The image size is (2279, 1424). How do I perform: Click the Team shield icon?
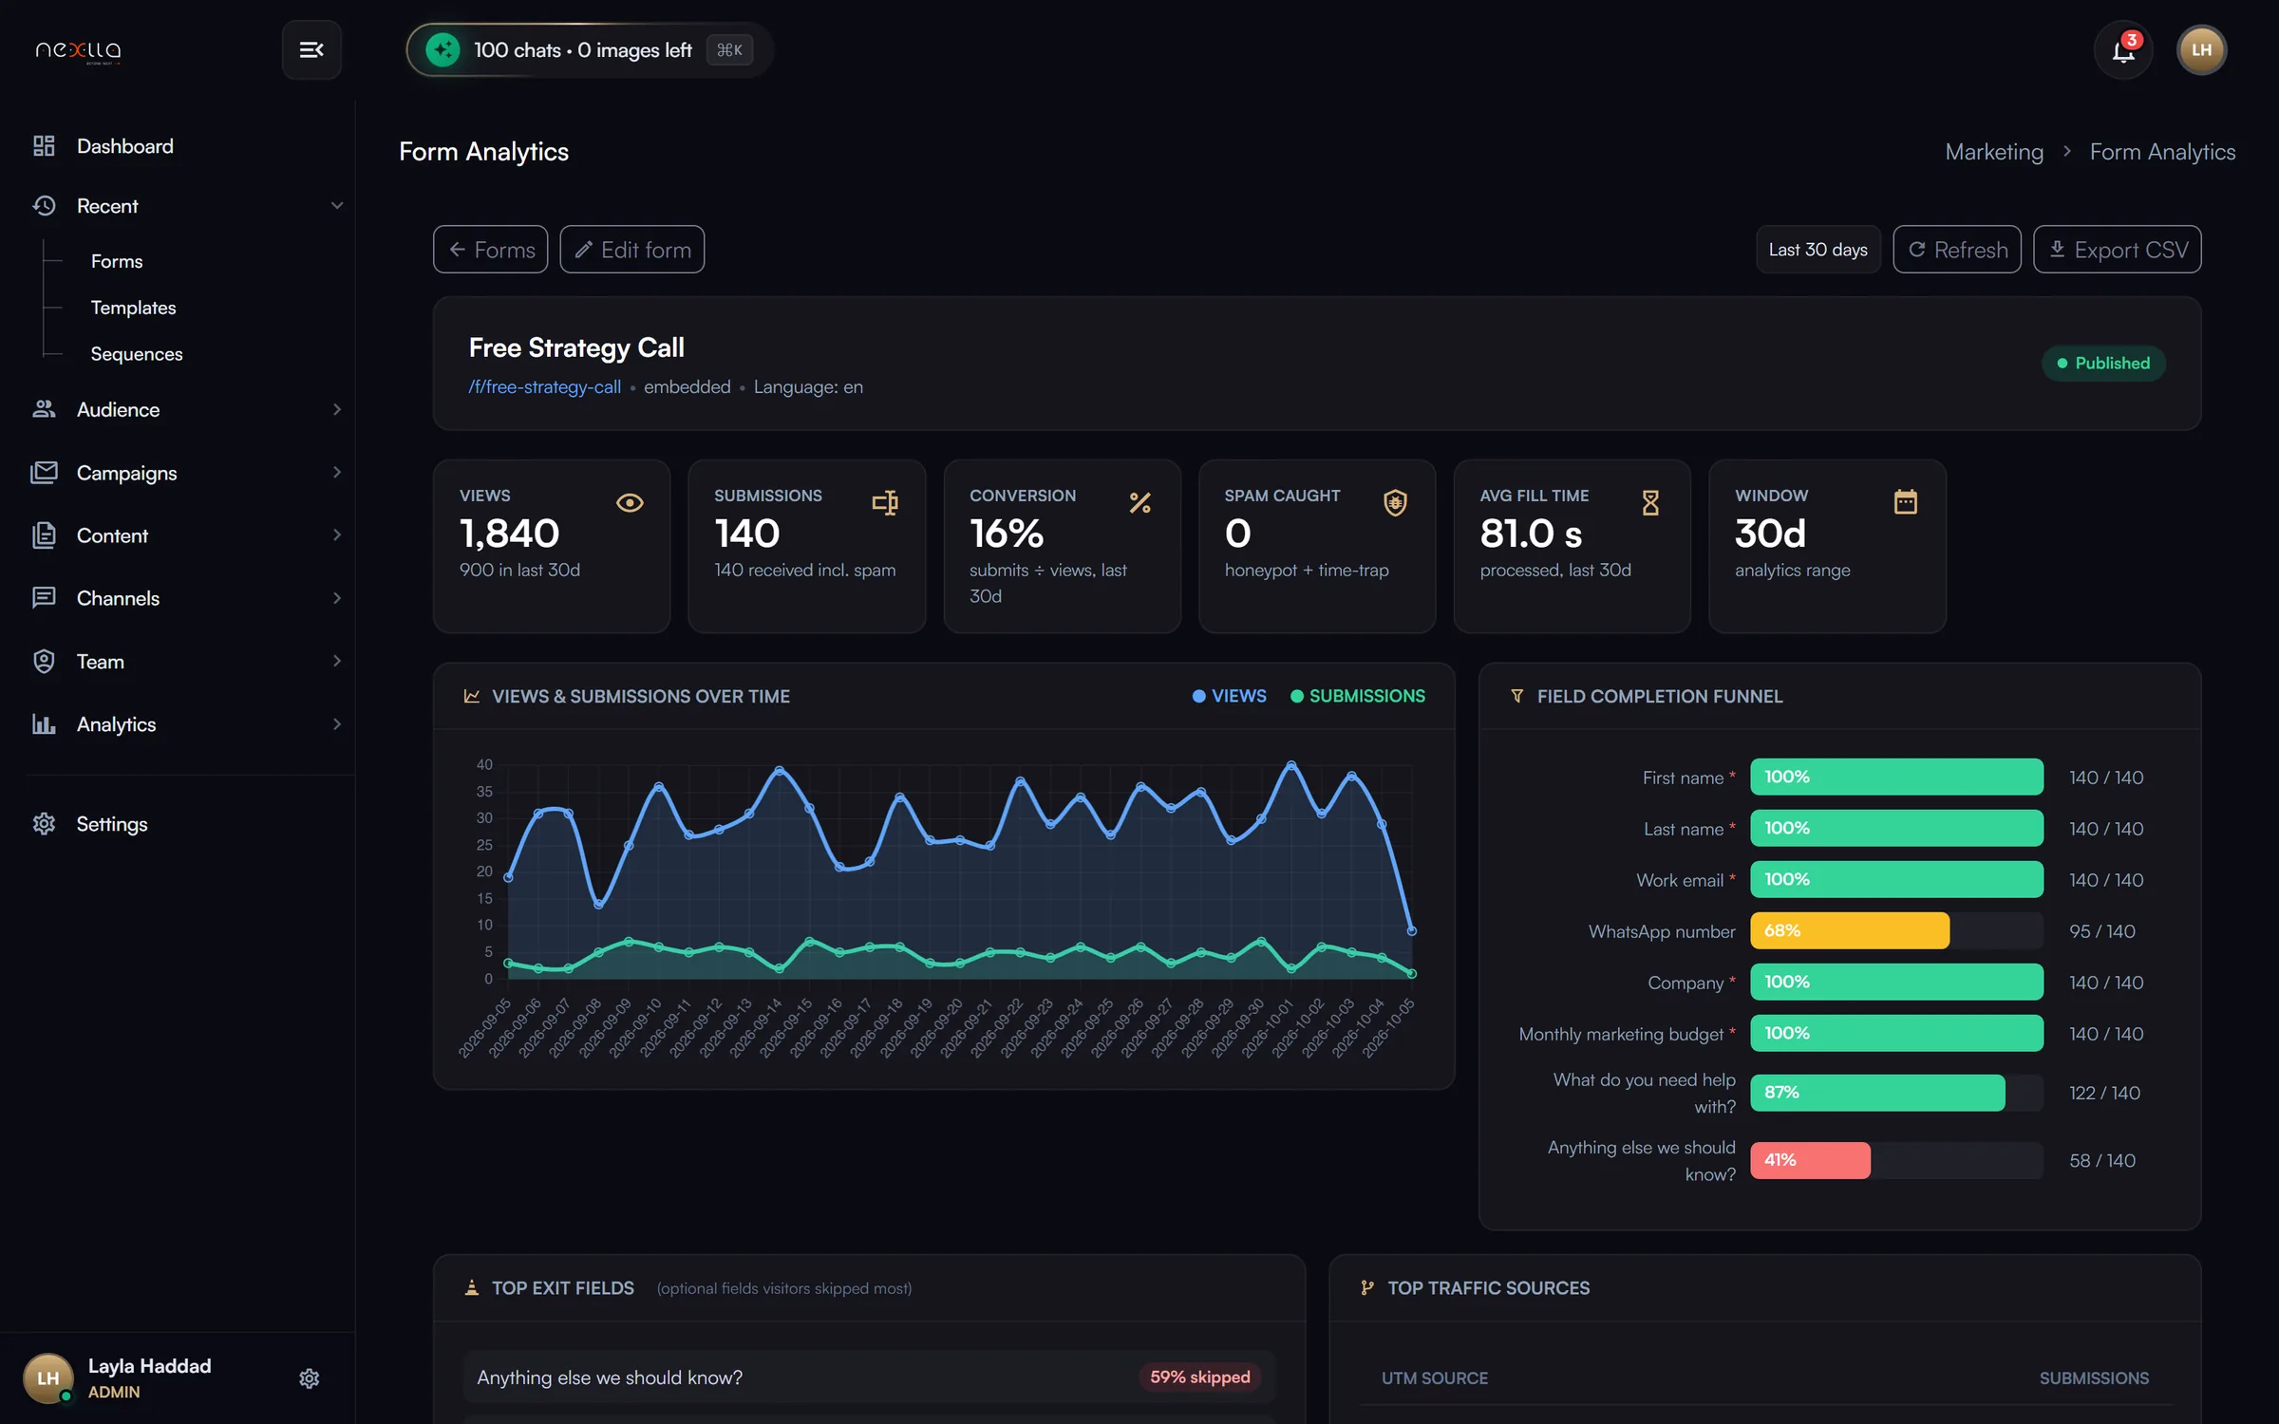pos(44,661)
